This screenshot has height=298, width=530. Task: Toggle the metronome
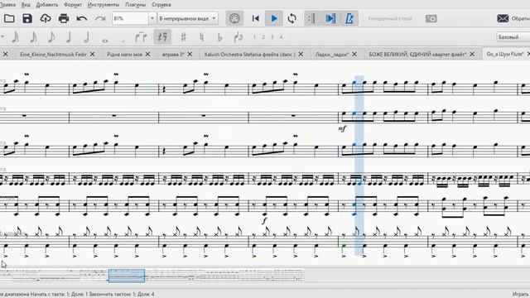tap(349, 18)
